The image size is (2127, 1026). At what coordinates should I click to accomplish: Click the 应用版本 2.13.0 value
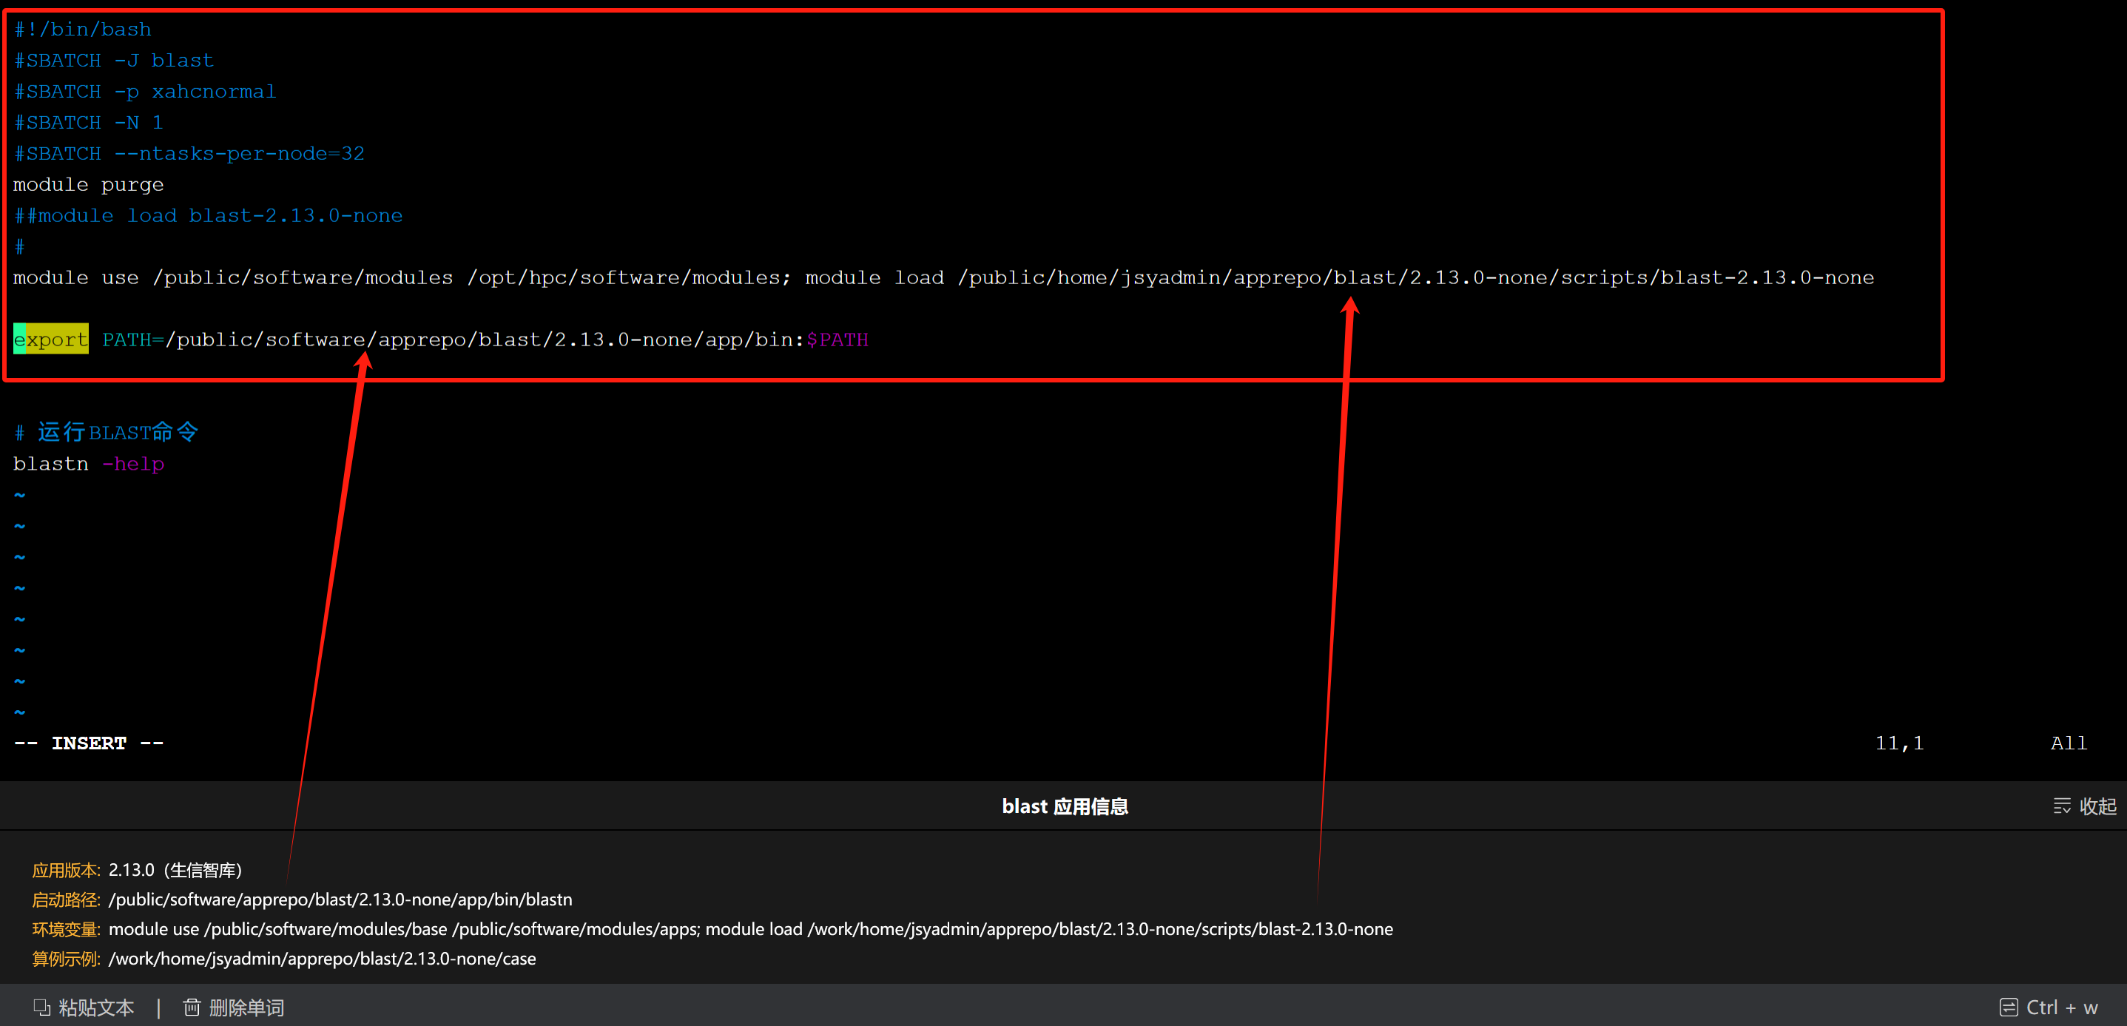click(131, 869)
